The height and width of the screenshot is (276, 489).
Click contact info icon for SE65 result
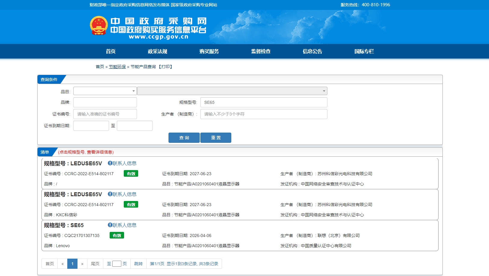click(110, 225)
